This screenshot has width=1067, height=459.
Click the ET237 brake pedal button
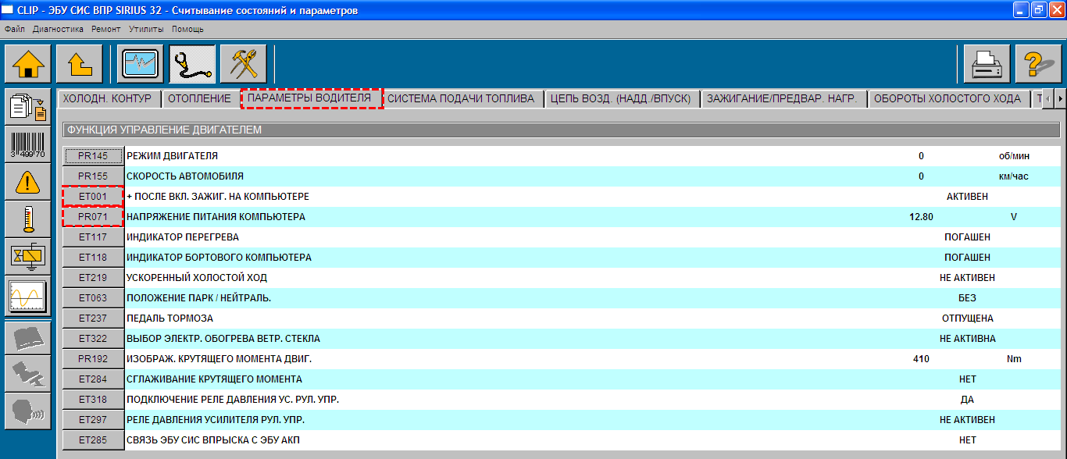(93, 318)
